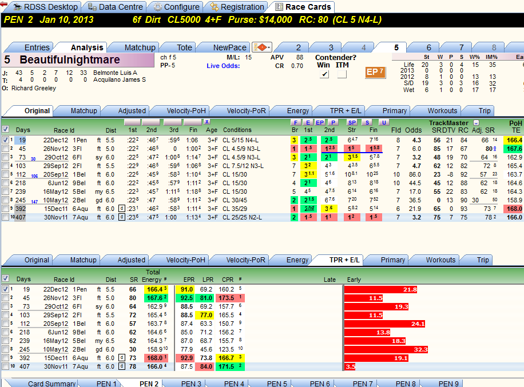Click the orange EP 7 badge
The height and width of the screenshot is (387, 524).
pos(375,72)
